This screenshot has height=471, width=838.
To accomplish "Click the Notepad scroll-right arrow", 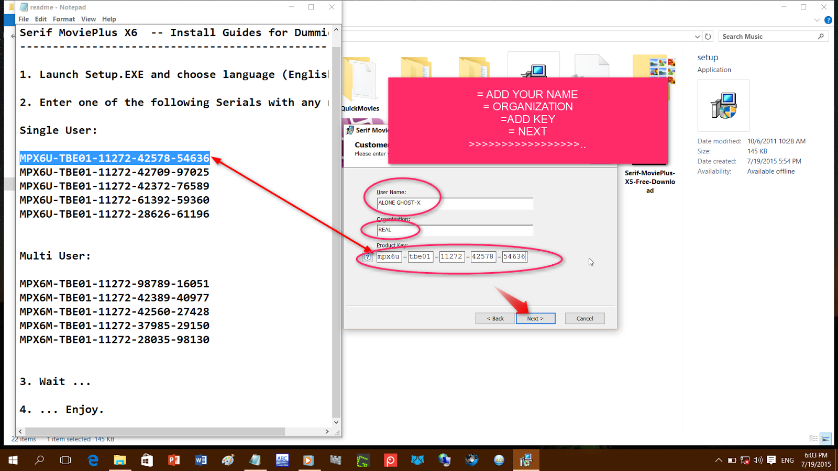I will (327, 432).
